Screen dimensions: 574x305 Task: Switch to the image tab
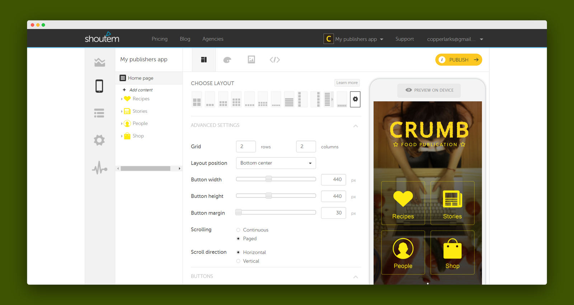click(x=251, y=60)
